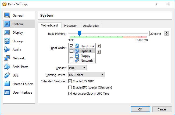The image size is (175, 115).
Task: Click the Hard Disk boot device icon
Action: [77, 46]
